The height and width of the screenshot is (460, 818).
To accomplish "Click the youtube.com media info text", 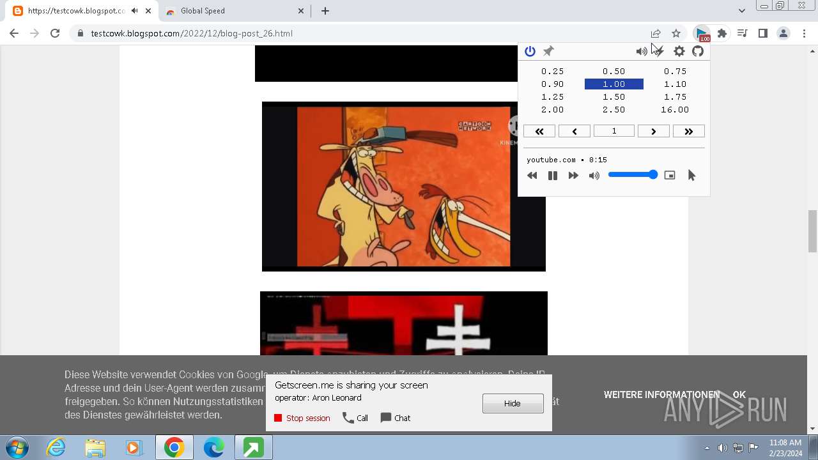I will (x=567, y=160).
